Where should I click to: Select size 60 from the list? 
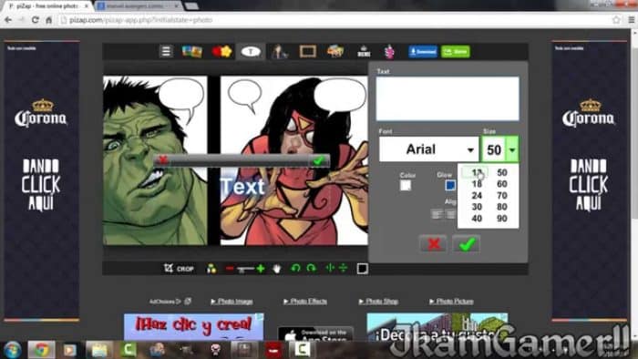pos(502,184)
